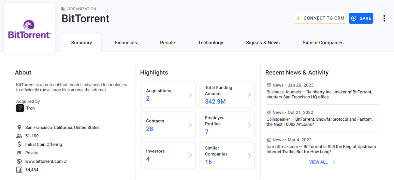Click the flag icon next to Private

19,153
